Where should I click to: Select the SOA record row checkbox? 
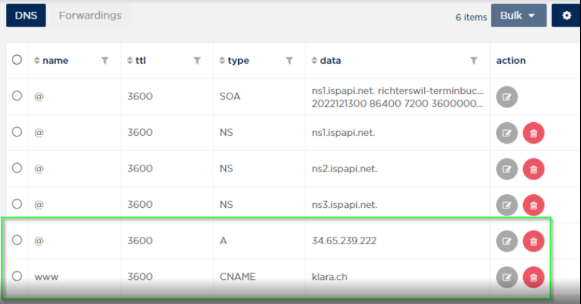pyautogui.click(x=17, y=96)
